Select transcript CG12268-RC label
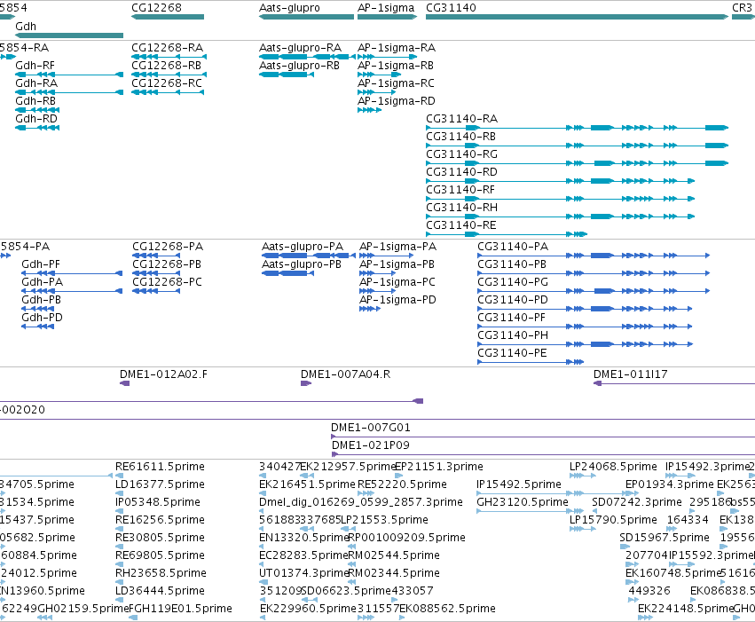 [x=167, y=83]
